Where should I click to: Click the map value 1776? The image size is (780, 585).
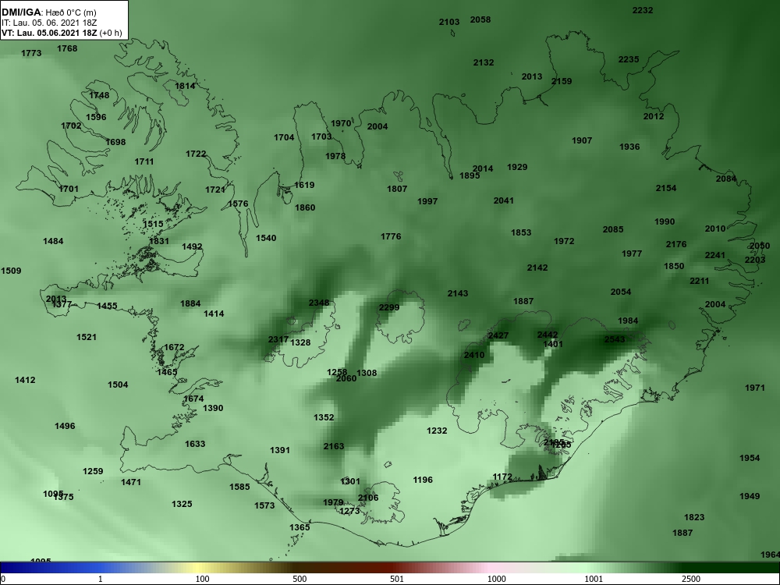(x=391, y=237)
